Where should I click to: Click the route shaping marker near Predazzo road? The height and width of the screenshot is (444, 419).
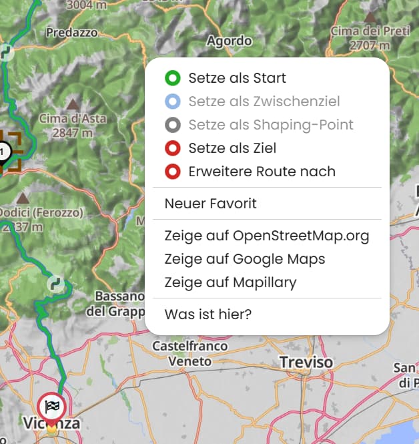point(6,52)
